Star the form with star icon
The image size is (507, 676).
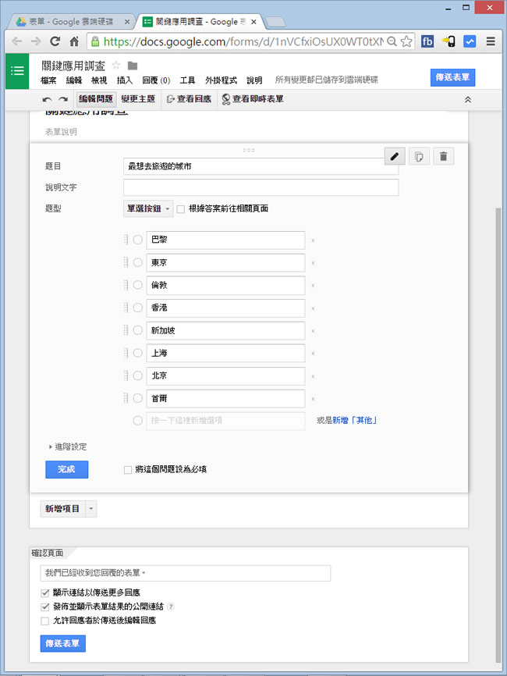point(116,65)
